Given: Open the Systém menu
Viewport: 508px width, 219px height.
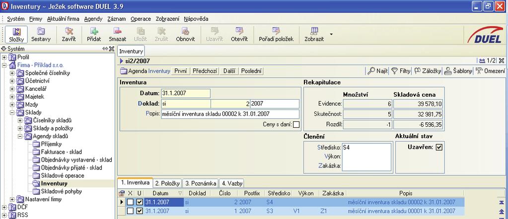Looking at the screenshot, I should tap(15, 19).
